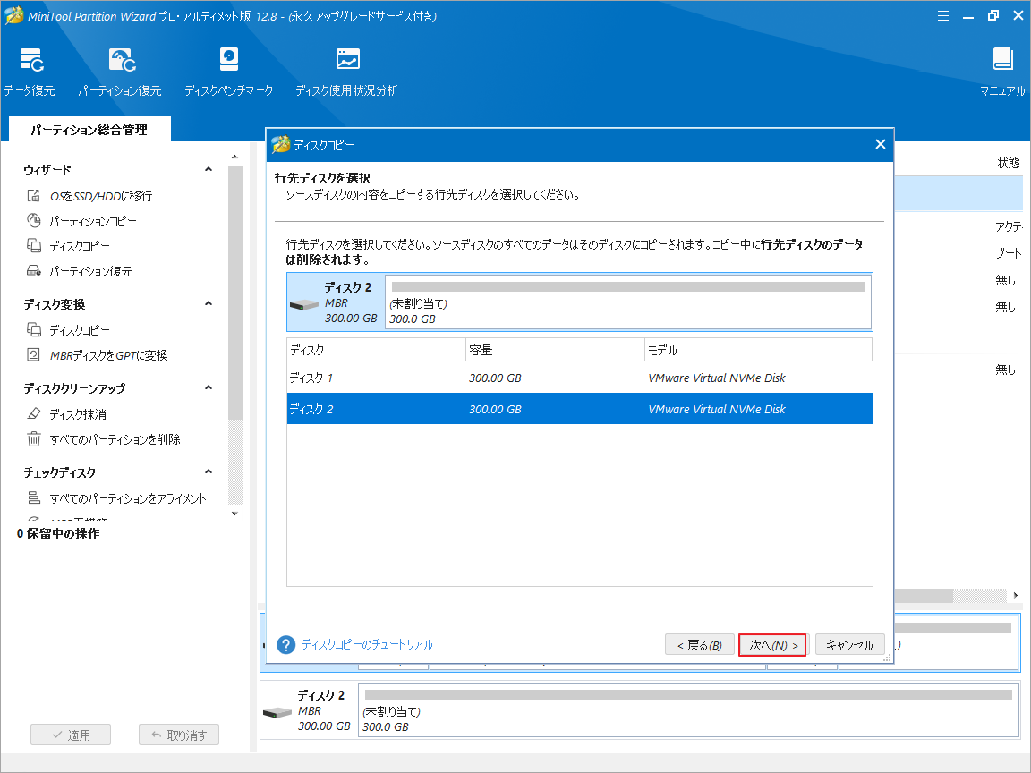The width and height of the screenshot is (1031, 773).
Task: Click the 取り消す button
Action: click(179, 735)
